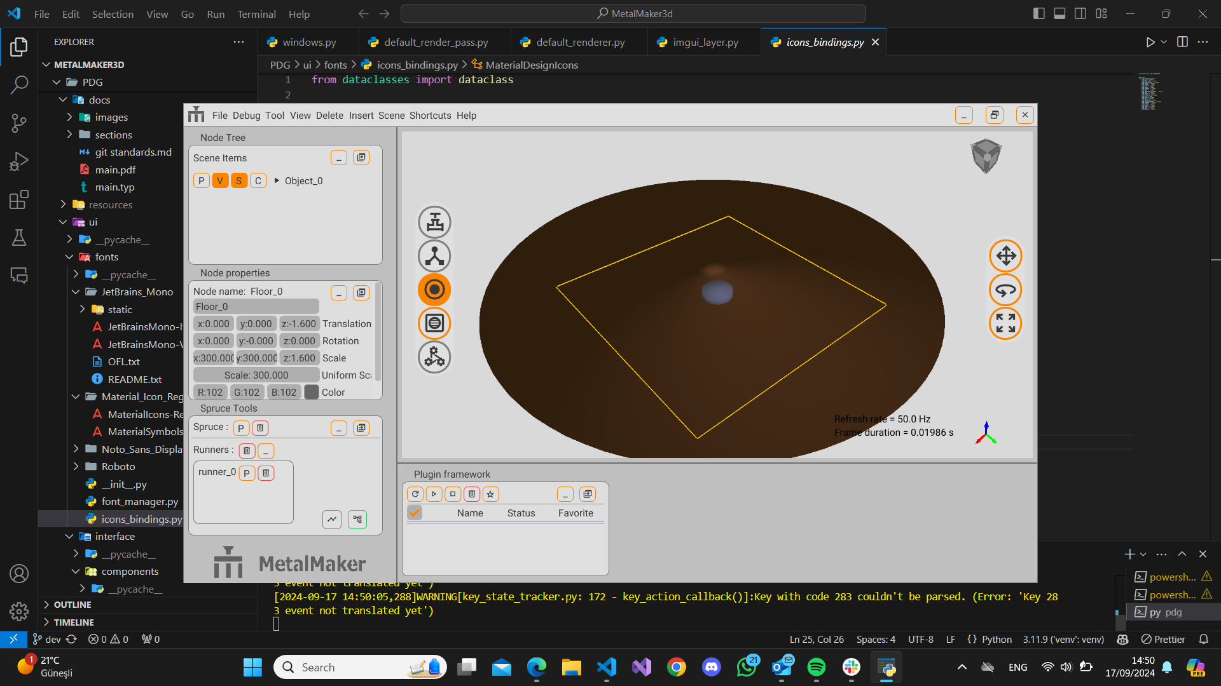Image resolution: width=1221 pixels, height=686 pixels.
Task: Open font_manager.py in VS Code Explorer
Action: [x=139, y=502]
